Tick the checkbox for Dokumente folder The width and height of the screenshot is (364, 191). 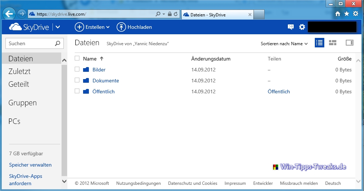pos(77,80)
